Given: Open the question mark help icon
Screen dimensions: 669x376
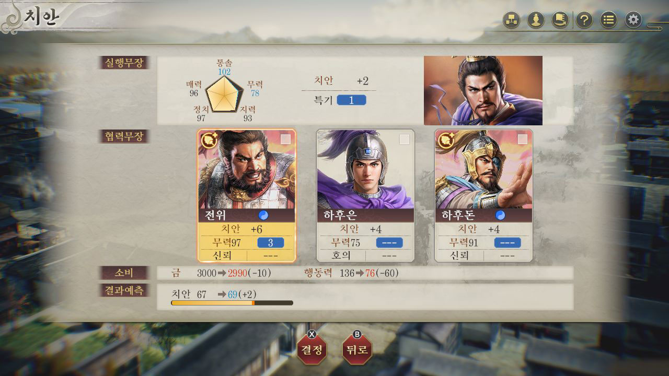Looking at the screenshot, I should [x=584, y=20].
